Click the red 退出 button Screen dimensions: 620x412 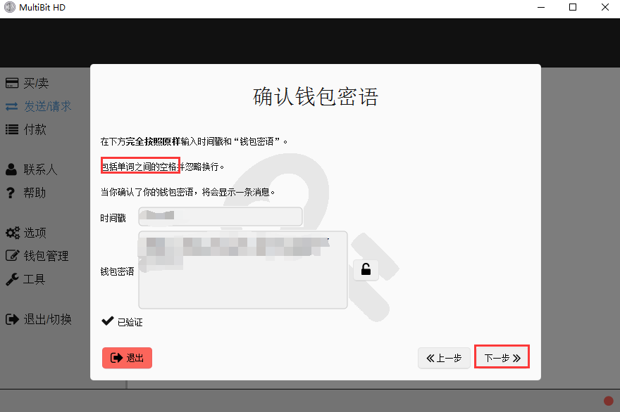(x=127, y=358)
